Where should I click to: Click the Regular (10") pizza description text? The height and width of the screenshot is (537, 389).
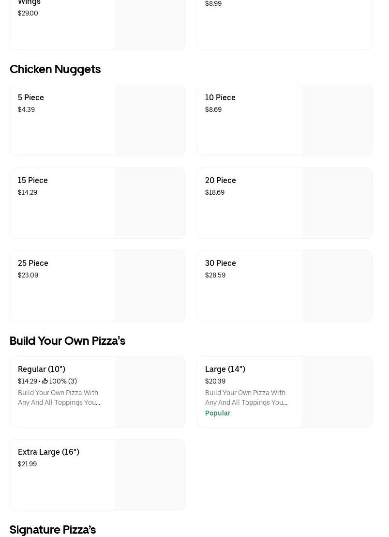59,398
